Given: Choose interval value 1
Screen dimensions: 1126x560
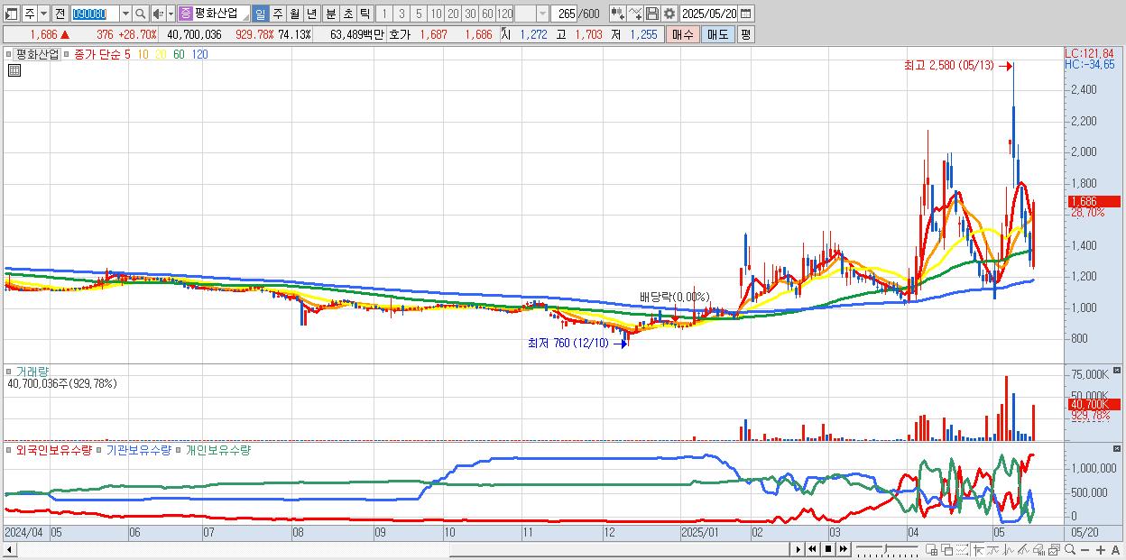Looking at the screenshot, I should 384,14.
